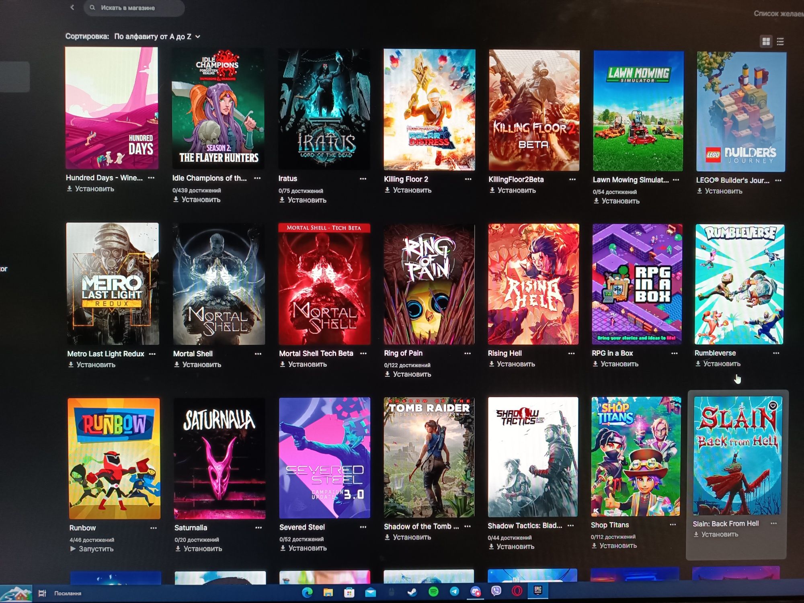Viewport: 804px width, 603px height.
Task: Click Runbow 4/46 achievements text
Action: pyautogui.click(x=92, y=540)
